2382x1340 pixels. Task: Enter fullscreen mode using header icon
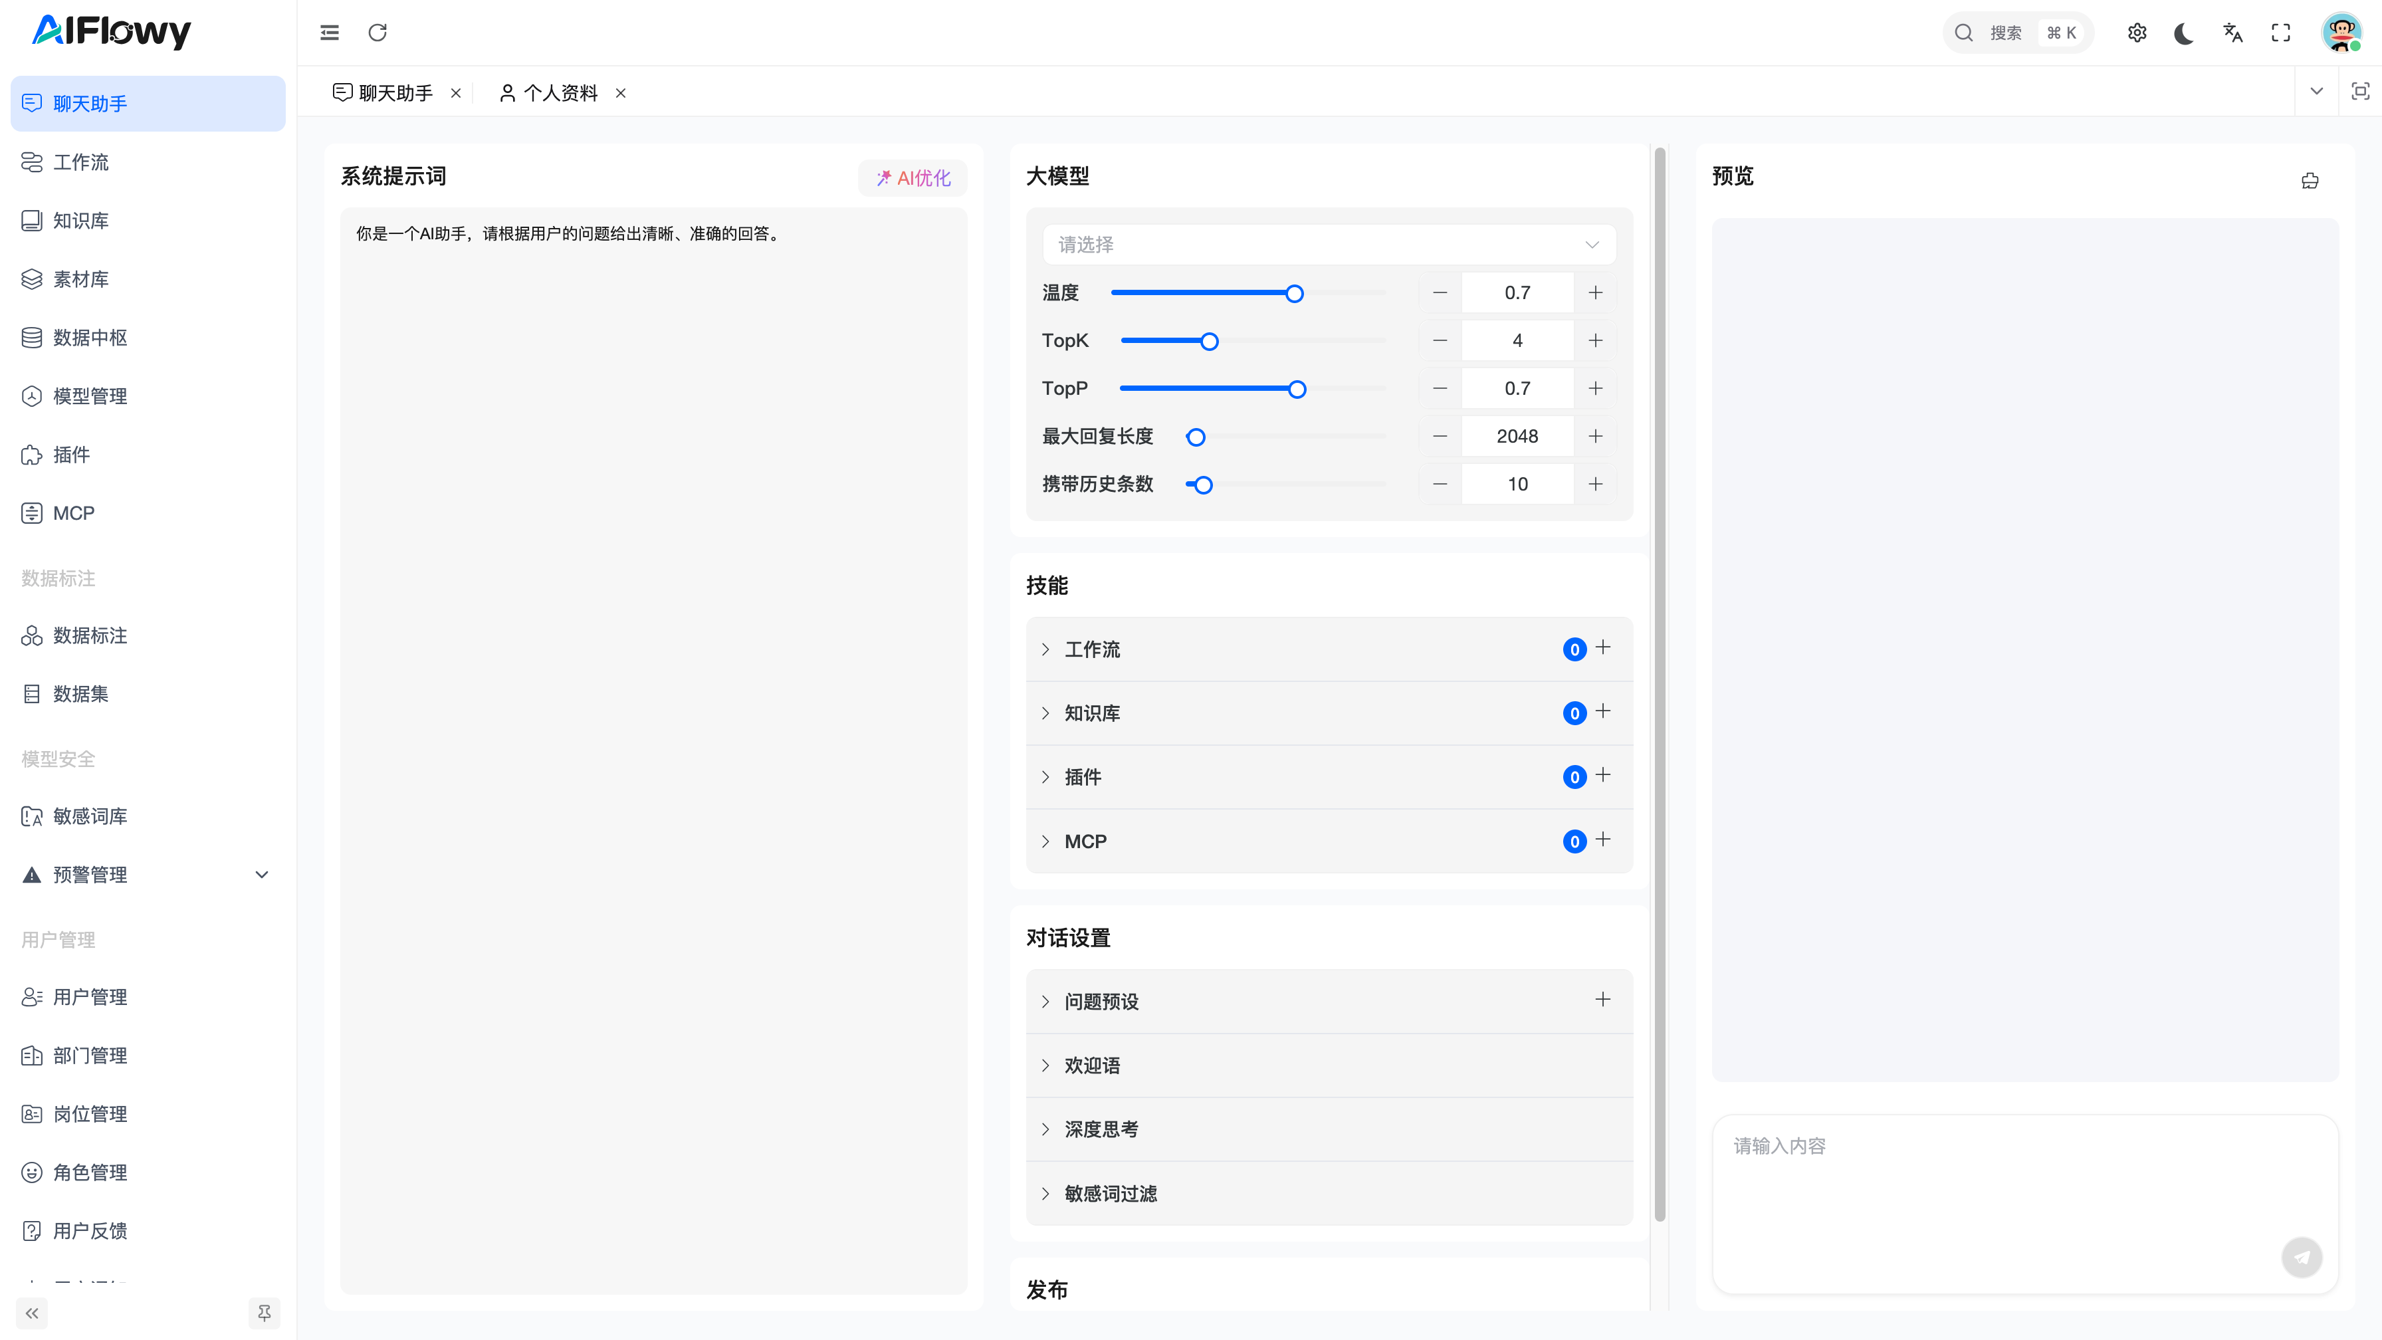(2280, 33)
